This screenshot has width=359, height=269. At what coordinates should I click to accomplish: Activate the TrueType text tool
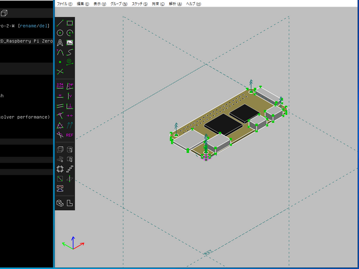click(x=60, y=43)
